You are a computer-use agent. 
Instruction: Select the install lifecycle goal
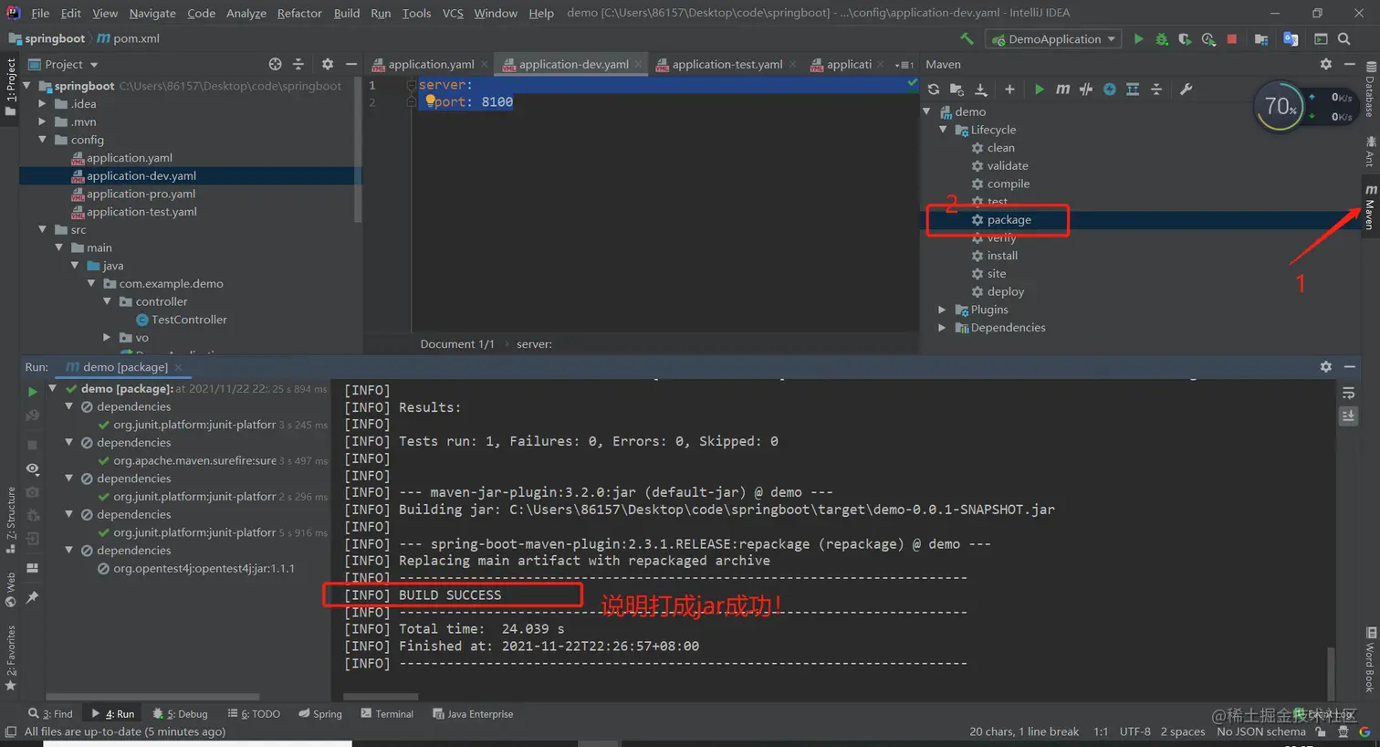pyautogui.click(x=1002, y=256)
